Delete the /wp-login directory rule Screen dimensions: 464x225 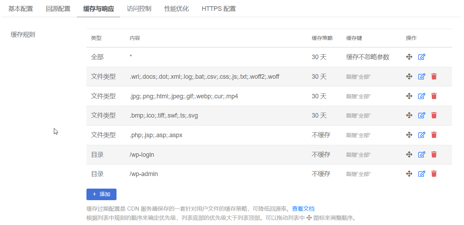(x=434, y=154)
